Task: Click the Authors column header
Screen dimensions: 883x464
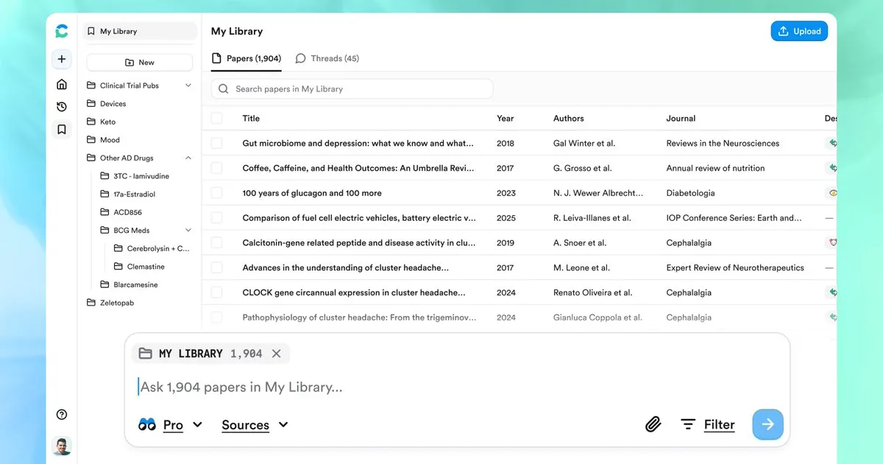Action: coord(568,118)
